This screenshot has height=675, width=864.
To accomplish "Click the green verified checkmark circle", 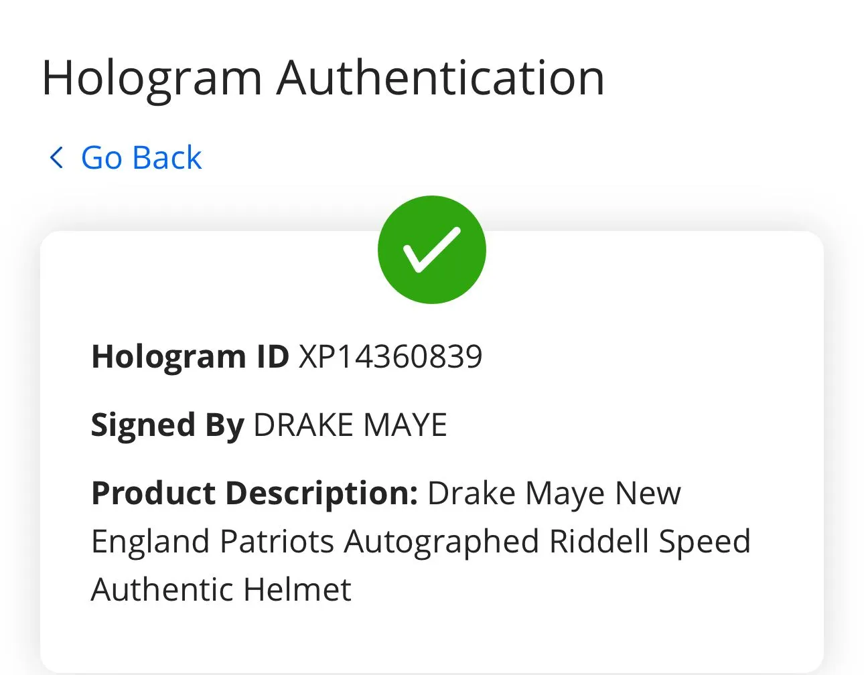I will 432,250.
